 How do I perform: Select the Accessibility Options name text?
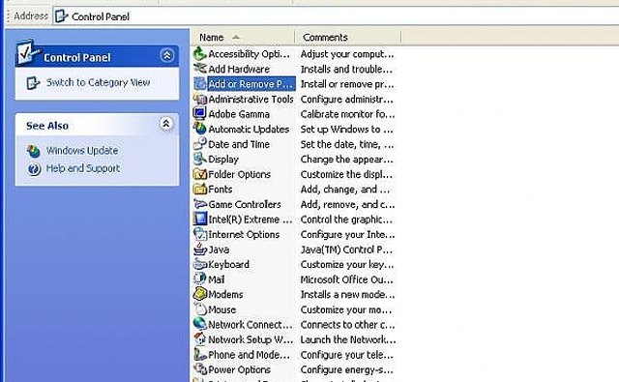pos(250,53)
